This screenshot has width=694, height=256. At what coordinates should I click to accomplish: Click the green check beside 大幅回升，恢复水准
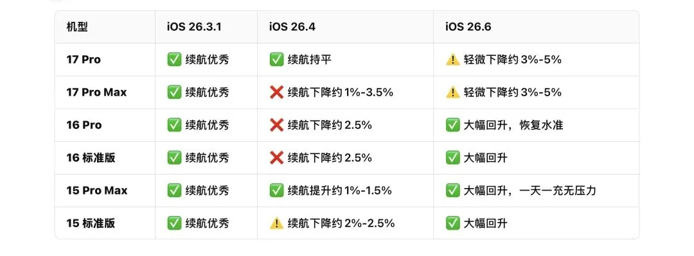[453, 125]
